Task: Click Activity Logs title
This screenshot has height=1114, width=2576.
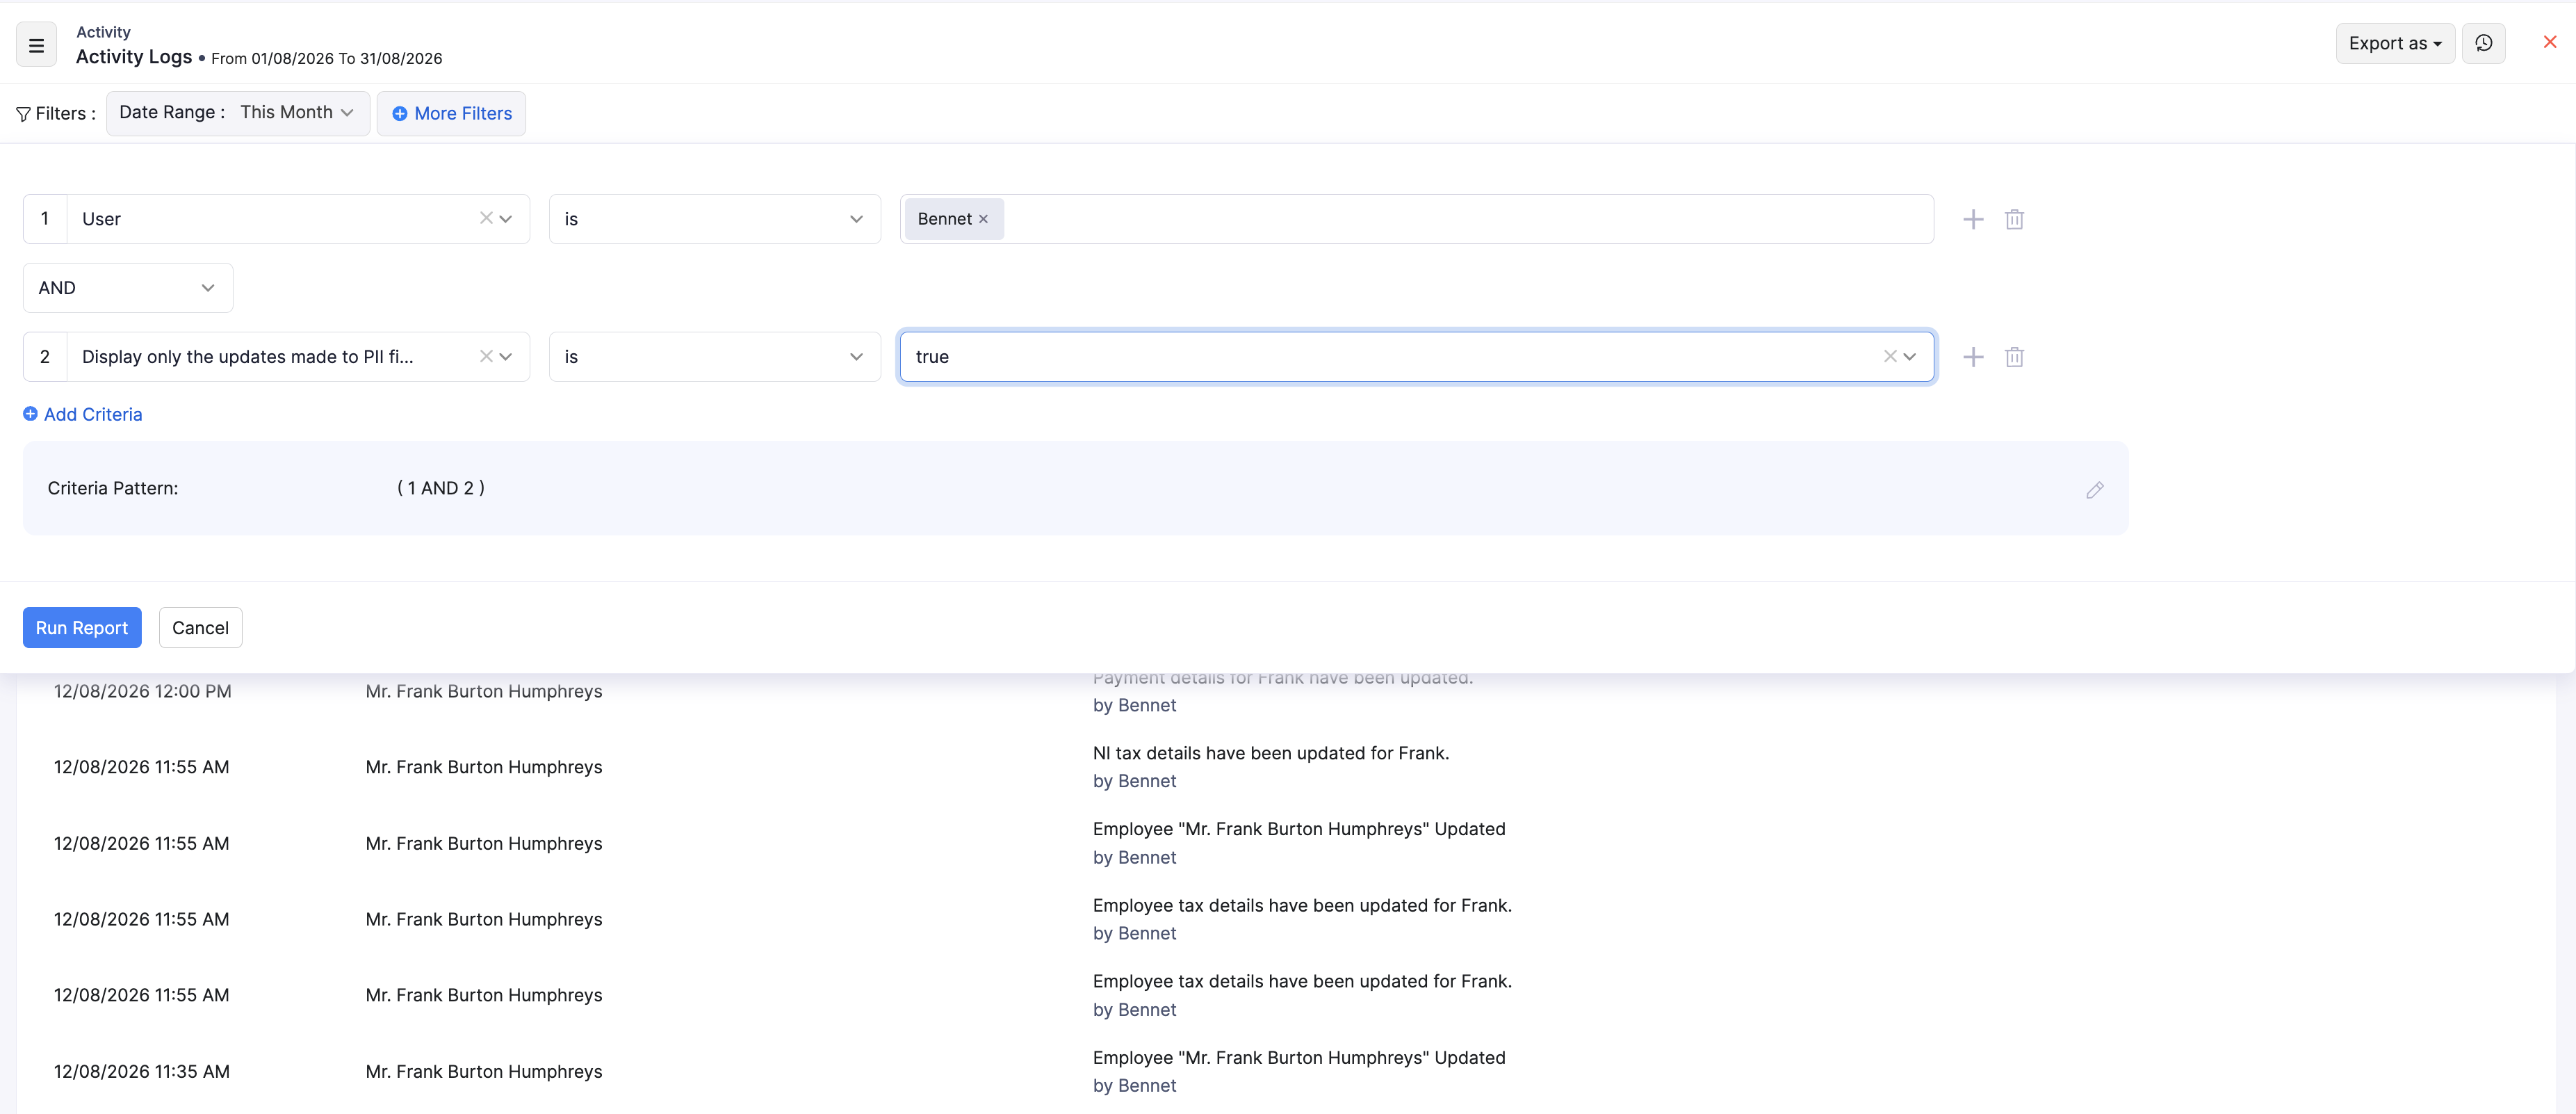Action: 134,57
